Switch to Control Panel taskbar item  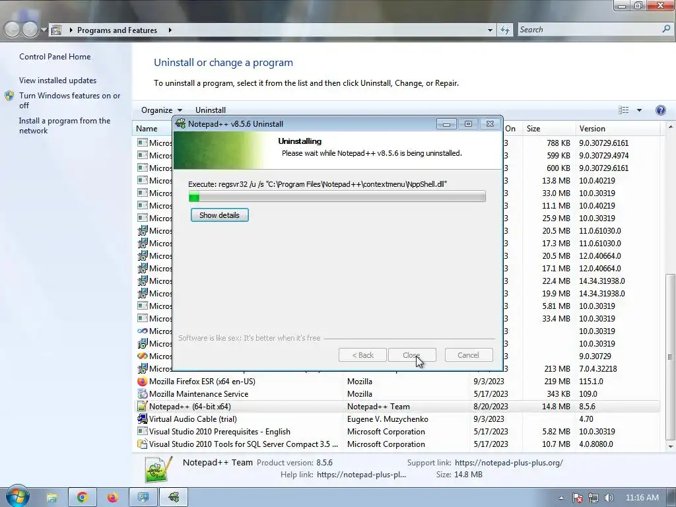(143, 498)
